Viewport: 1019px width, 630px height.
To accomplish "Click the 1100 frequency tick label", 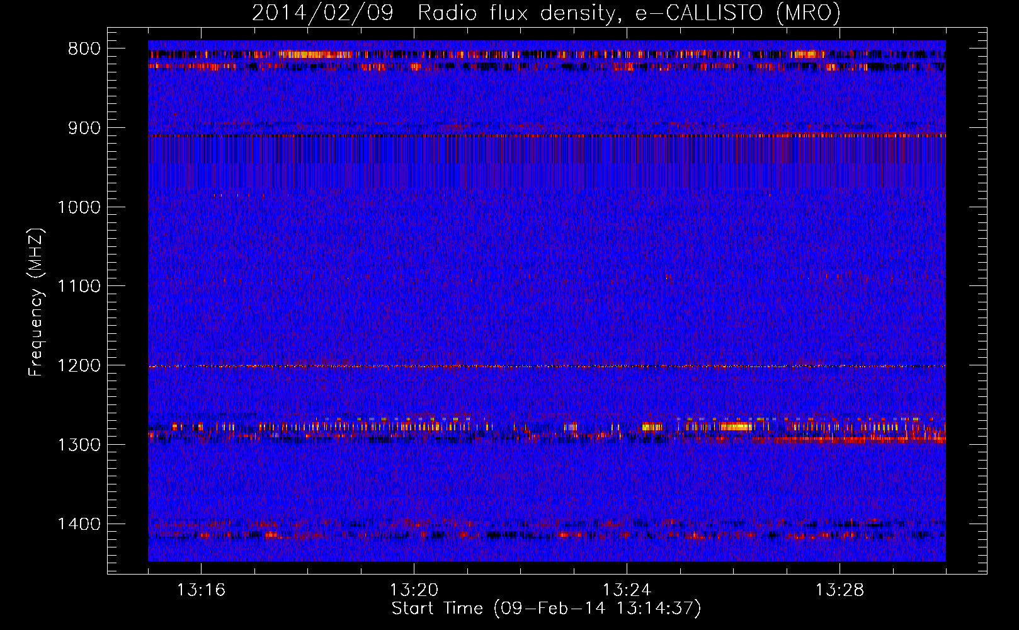I will click(x=79, y=287).
